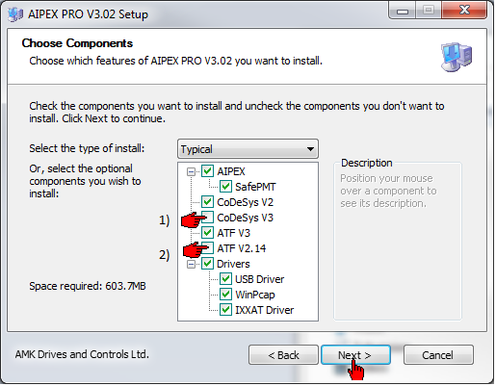
Task: Enable the ATF V2.14 checkbox
Action: (209, 248)
